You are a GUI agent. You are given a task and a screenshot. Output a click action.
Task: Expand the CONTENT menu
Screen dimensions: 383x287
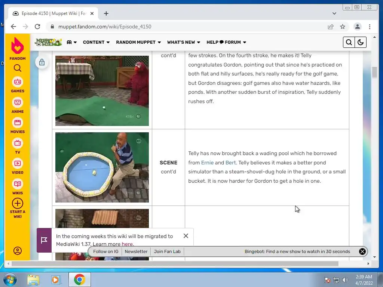(x=96, y=42)
